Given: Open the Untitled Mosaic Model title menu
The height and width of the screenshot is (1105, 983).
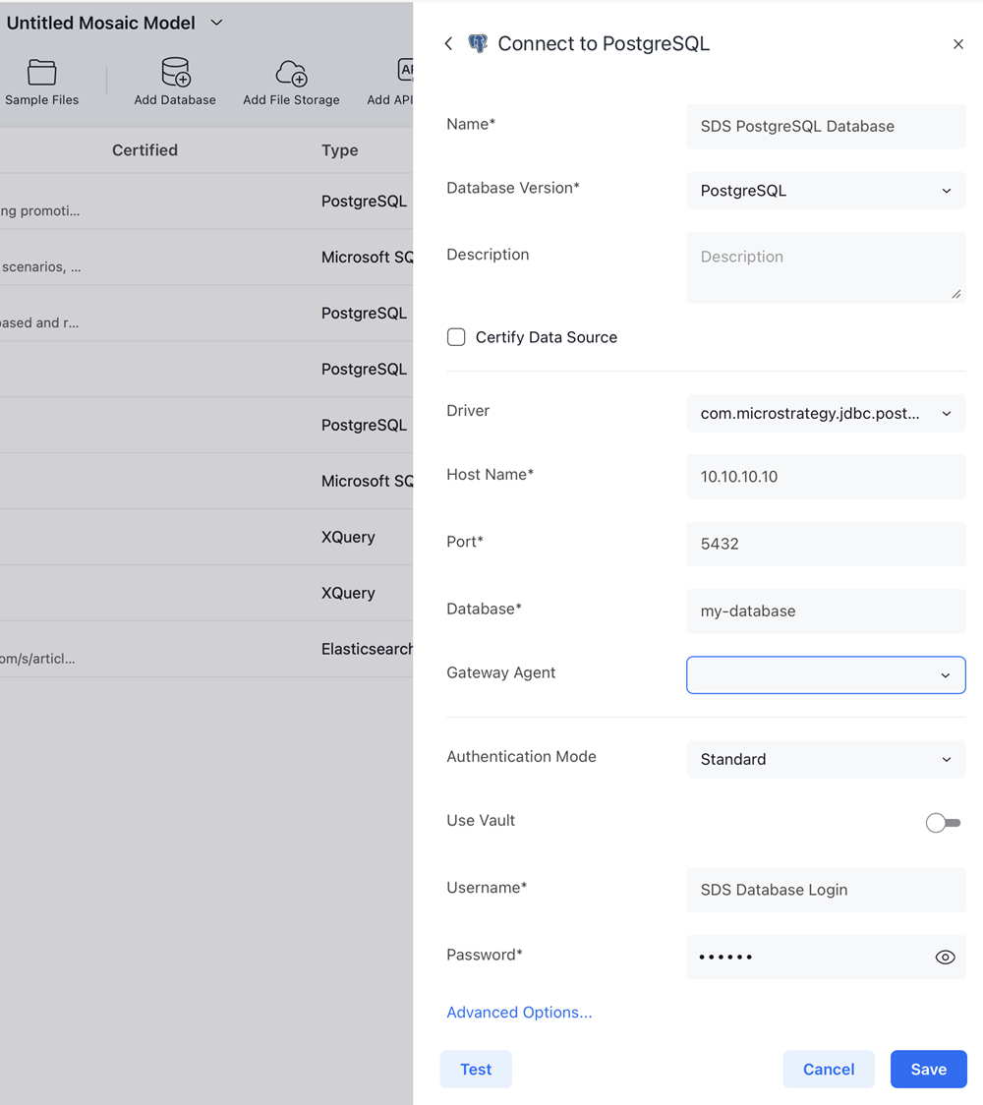Looking at the screenshot, I should (216, 23).
